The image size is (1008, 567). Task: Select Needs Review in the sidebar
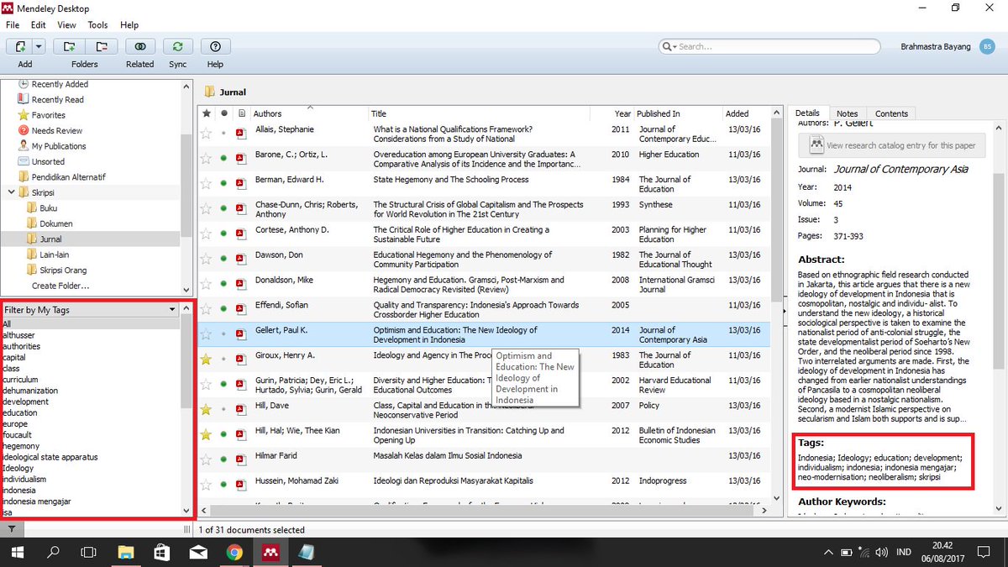(x=56, y=131)
